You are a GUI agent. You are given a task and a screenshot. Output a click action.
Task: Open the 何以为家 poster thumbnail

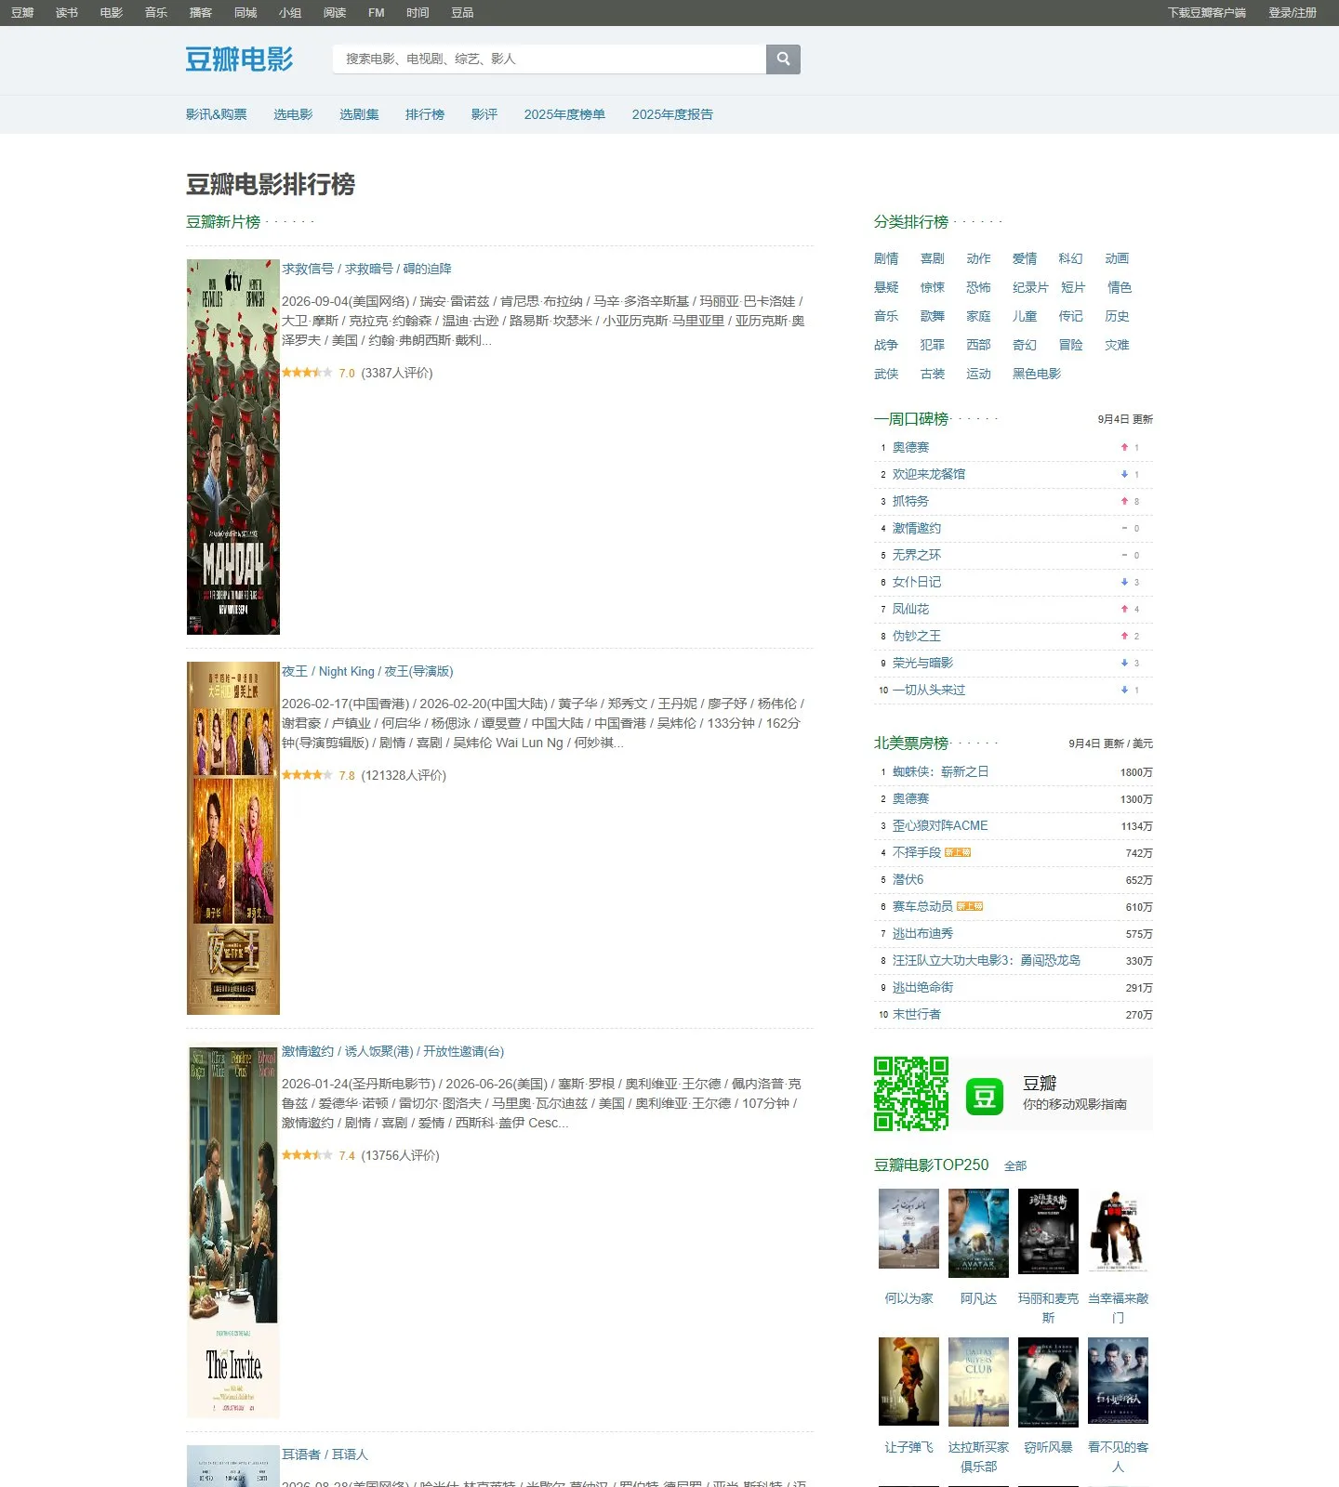coord(908,1229)
